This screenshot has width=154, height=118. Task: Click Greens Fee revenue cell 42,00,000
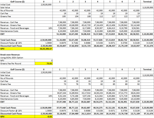click(60, 25)
